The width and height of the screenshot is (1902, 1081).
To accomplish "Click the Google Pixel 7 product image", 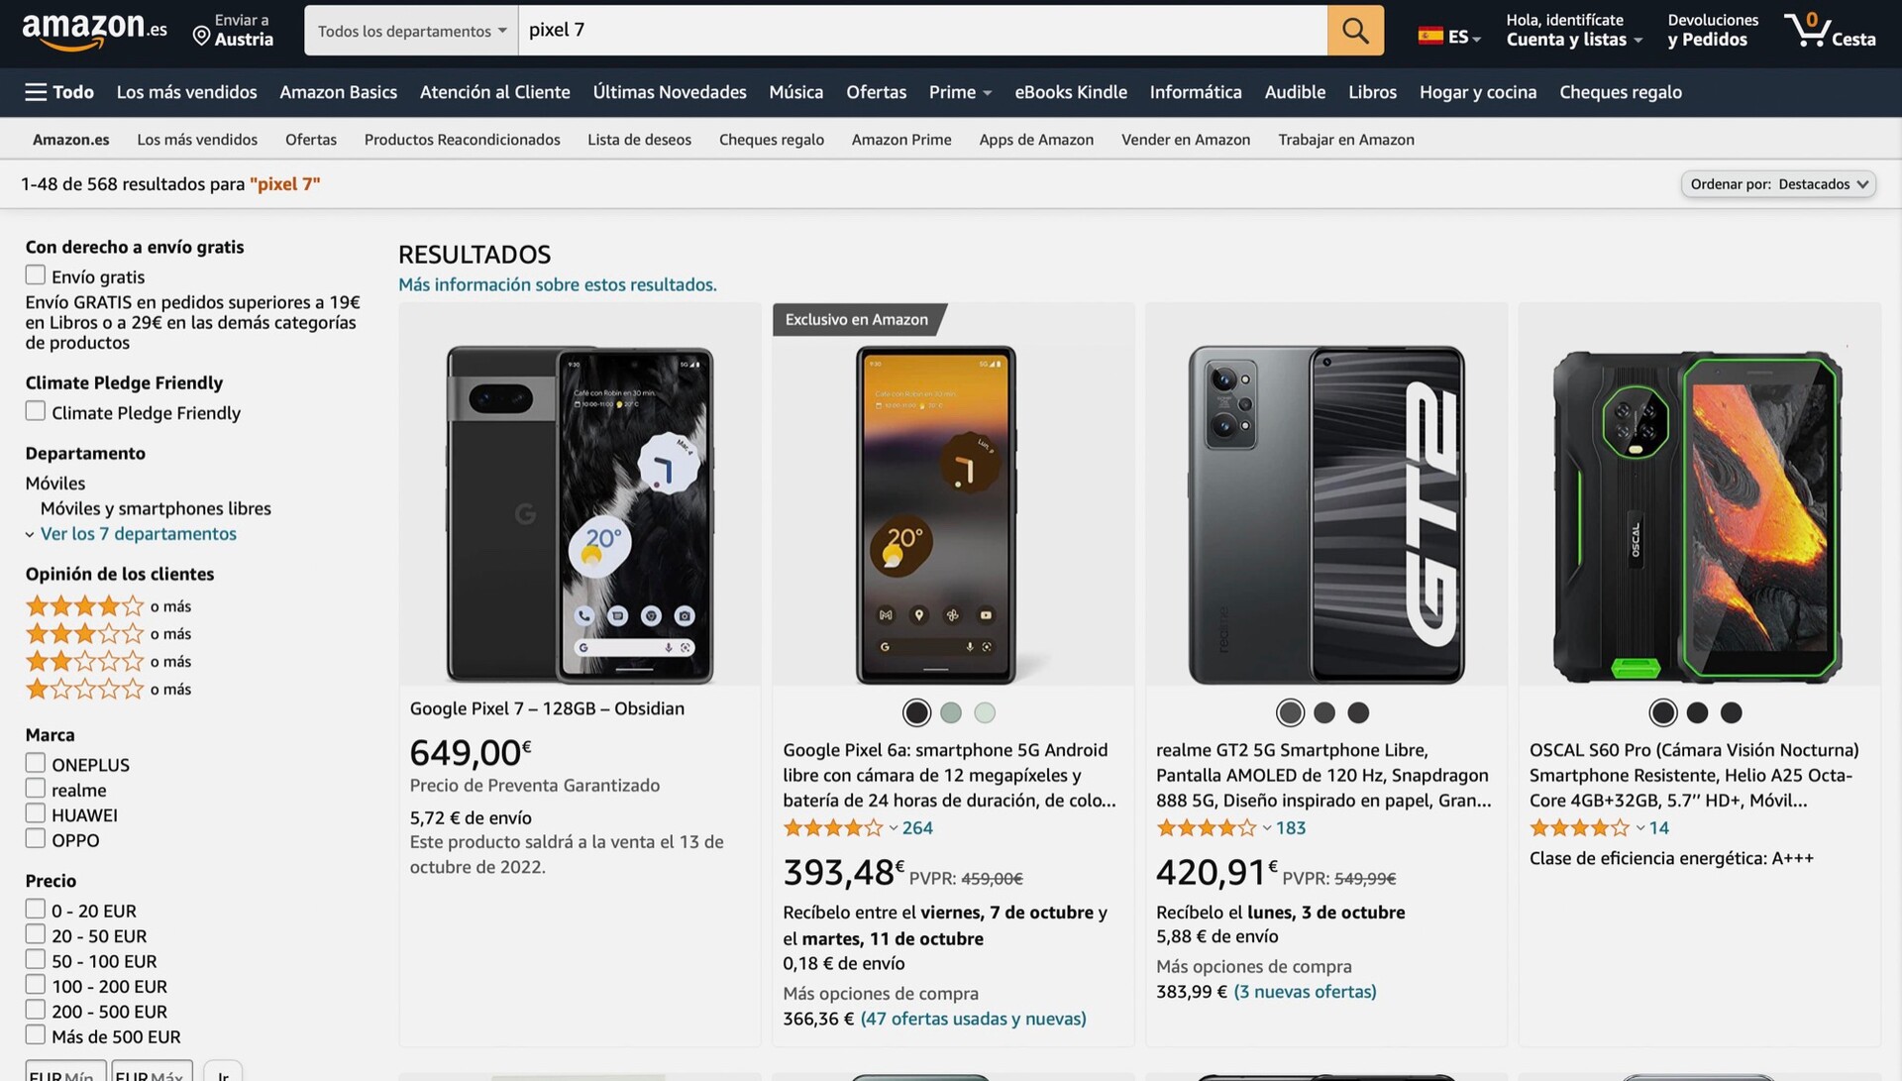I will 580,513.
